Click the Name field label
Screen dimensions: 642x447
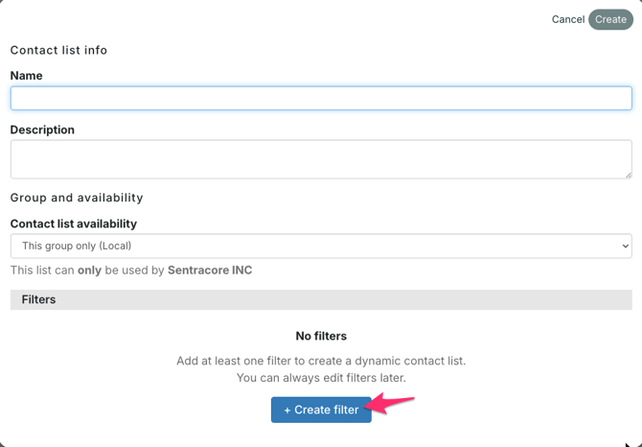point(26,76)
